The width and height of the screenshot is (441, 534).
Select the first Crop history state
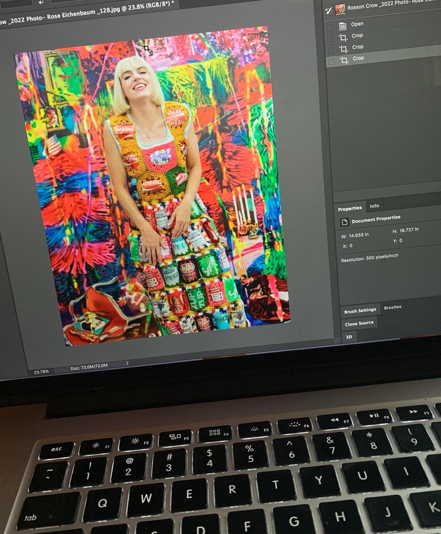click(357, 36)
